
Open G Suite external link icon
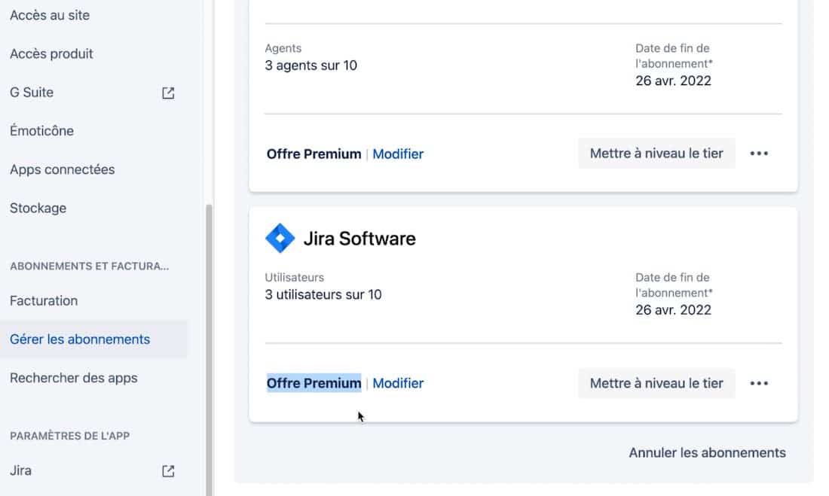click(168, 93)
